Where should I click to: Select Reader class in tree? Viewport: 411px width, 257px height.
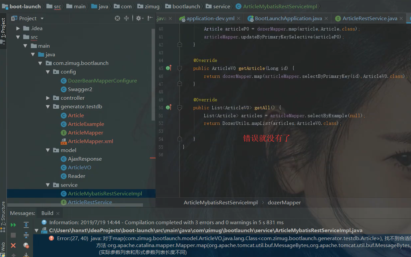pyautogui.click(x=77, y=176)
